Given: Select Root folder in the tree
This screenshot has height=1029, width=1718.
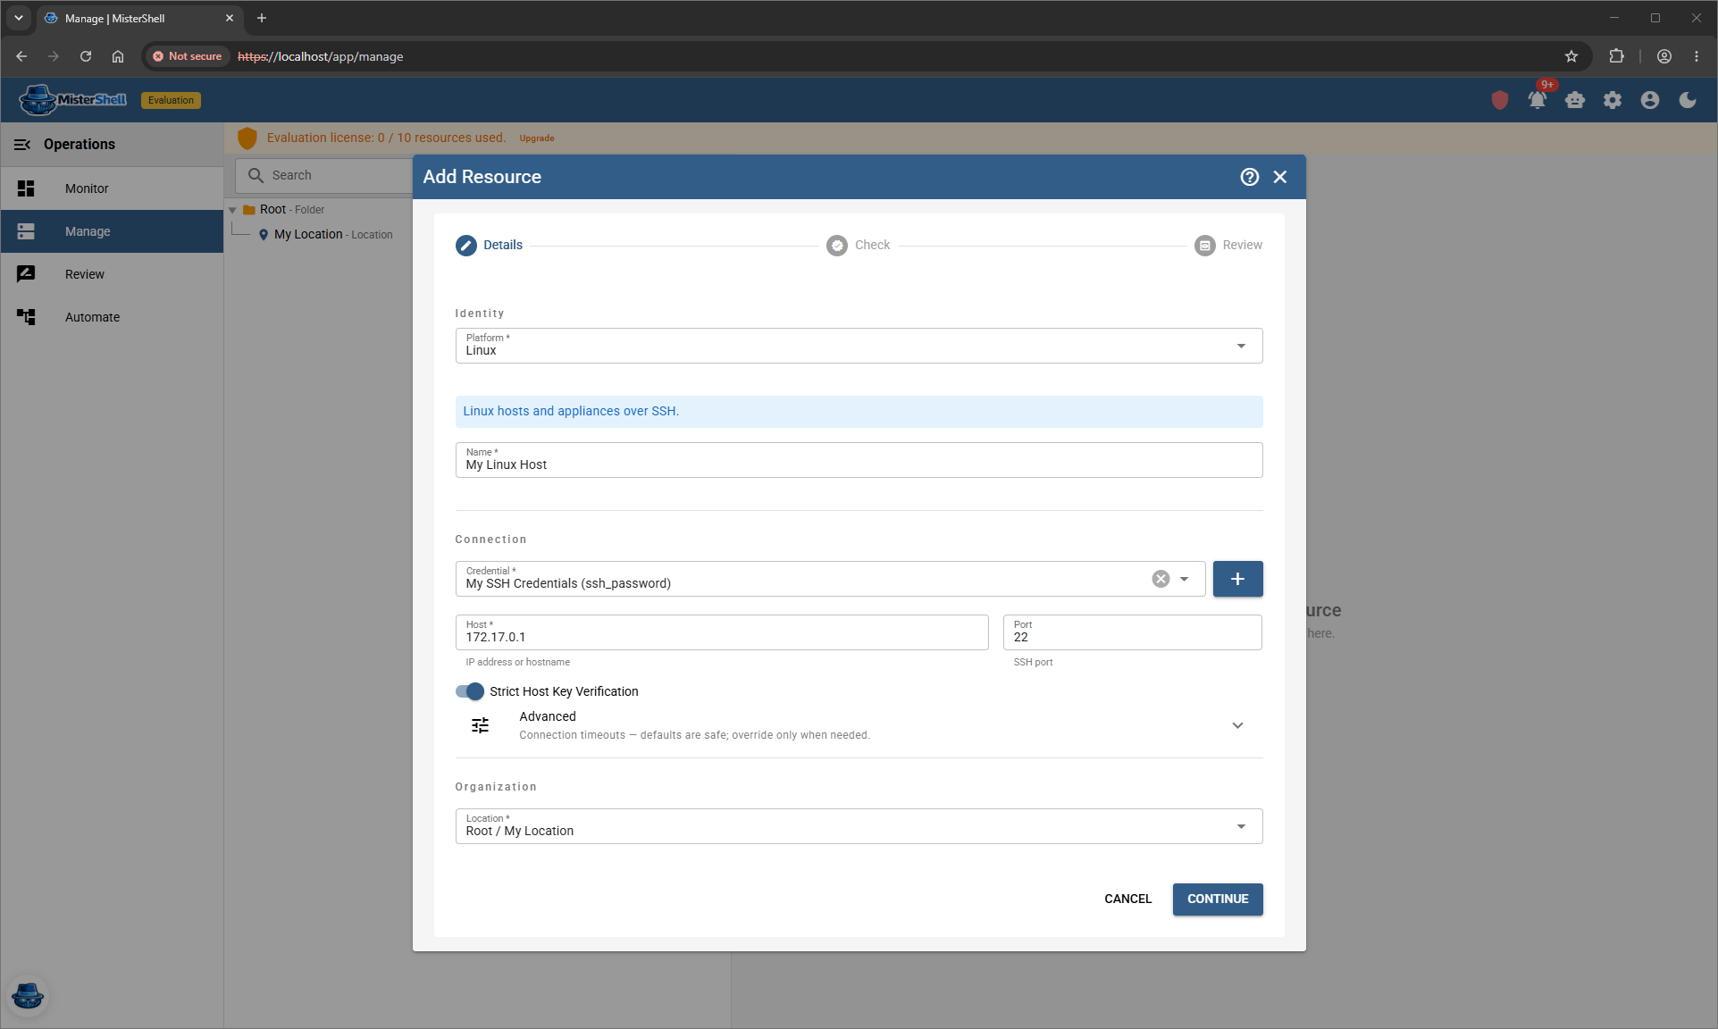Looking at the screenshot, I should pyautogui.click(x=272, y=210).
